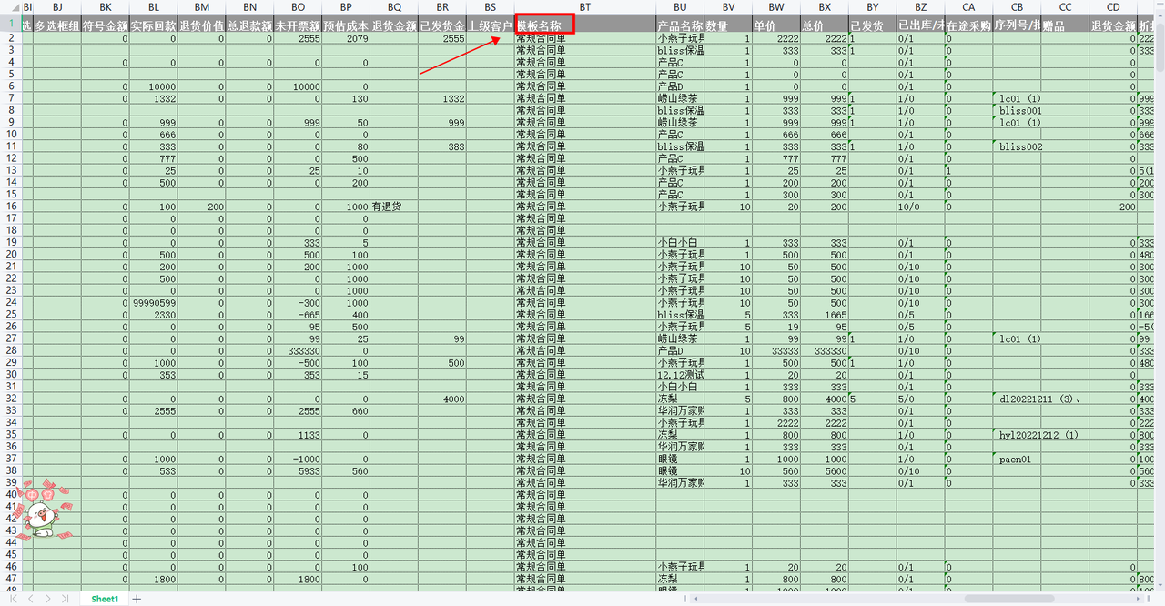The height and width of the screenshot is (606, 1165).
Task: Click the previous sheet navigation arrow
Action: pos(30,599)
